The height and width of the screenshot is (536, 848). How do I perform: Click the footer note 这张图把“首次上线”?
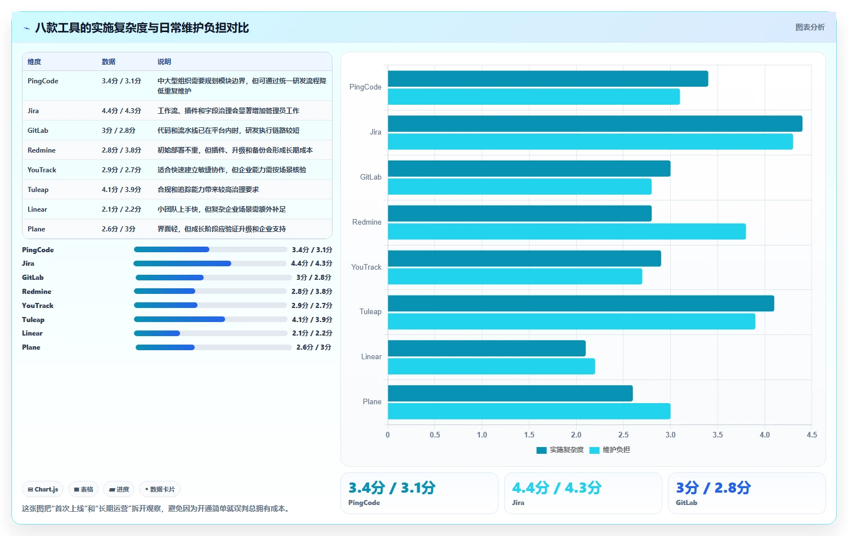[157, 508]
